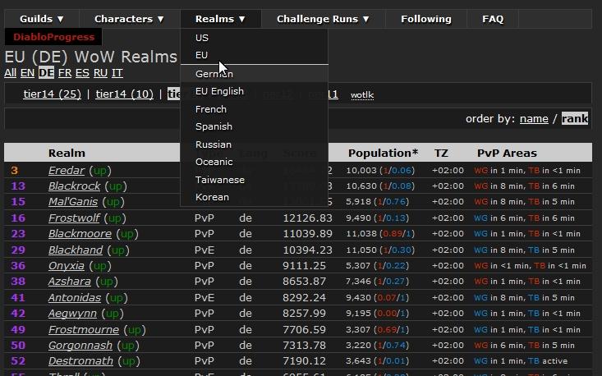
Task: Expand the Challenge Runs menu
Action: pyautogui.click(x=323, y=19)
